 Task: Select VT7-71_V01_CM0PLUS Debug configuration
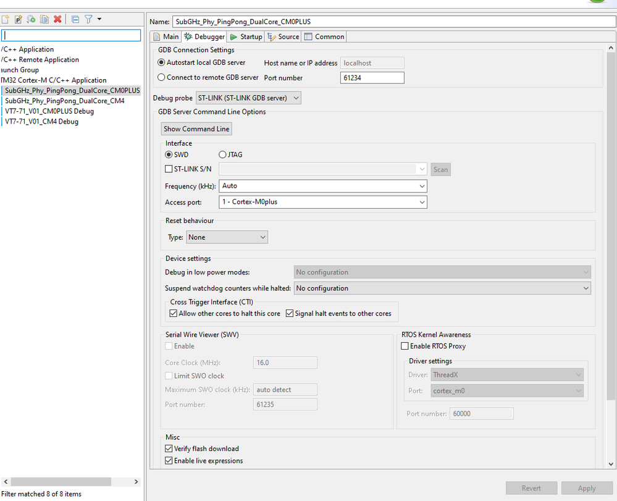[49, 111]
